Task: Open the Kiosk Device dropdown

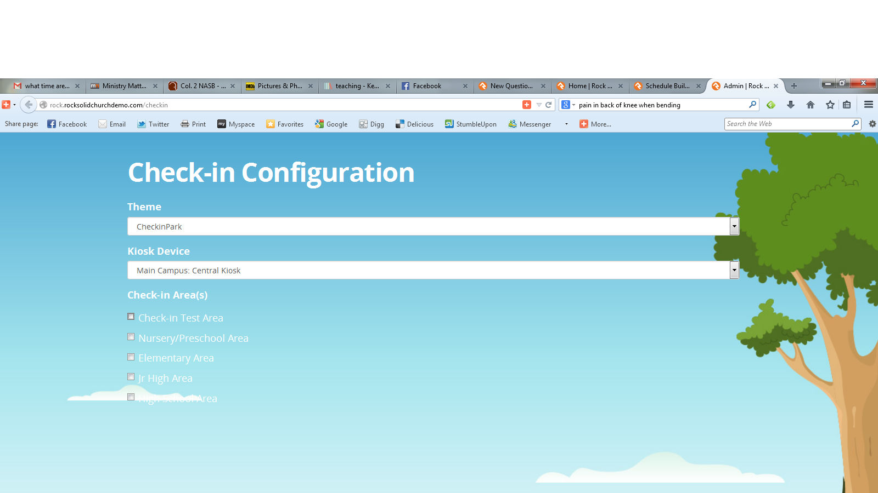Action: point(734,270)
